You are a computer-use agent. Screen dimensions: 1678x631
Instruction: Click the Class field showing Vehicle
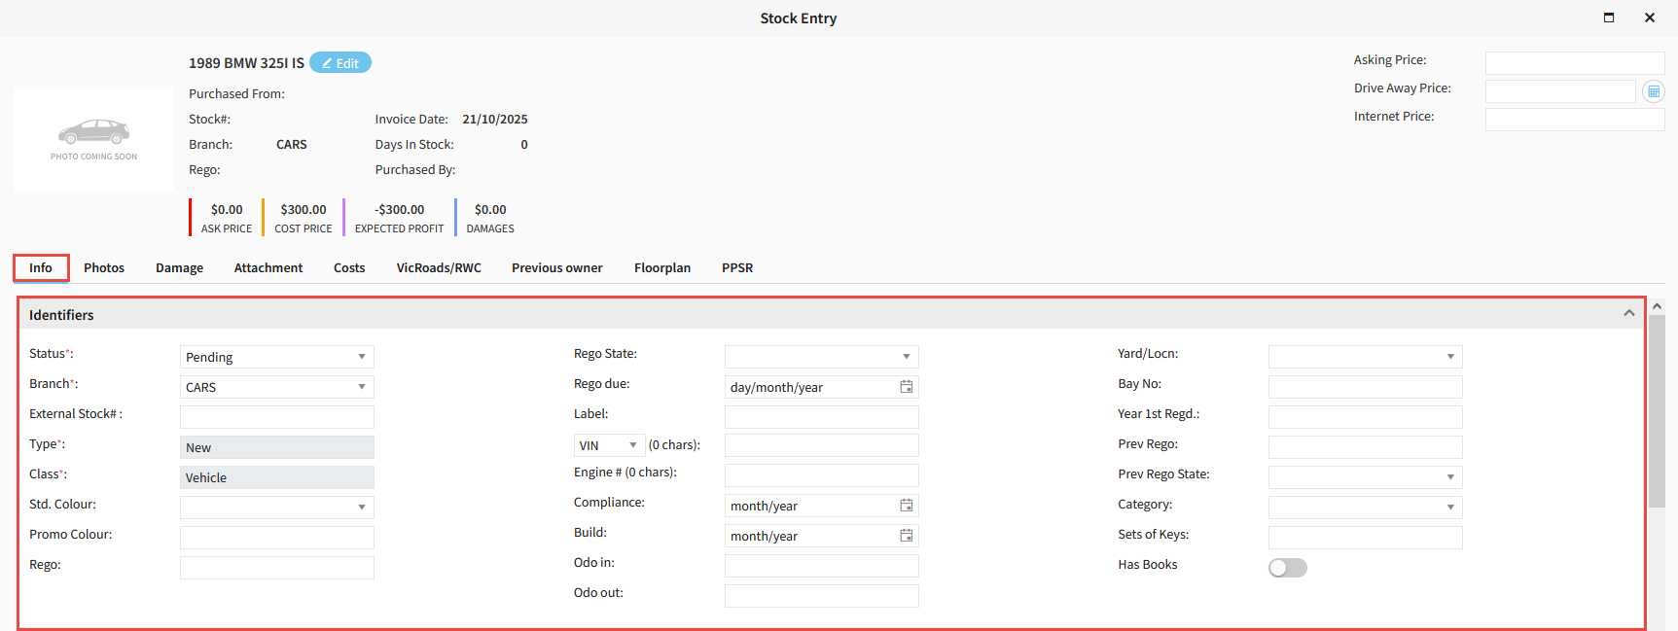277,477
